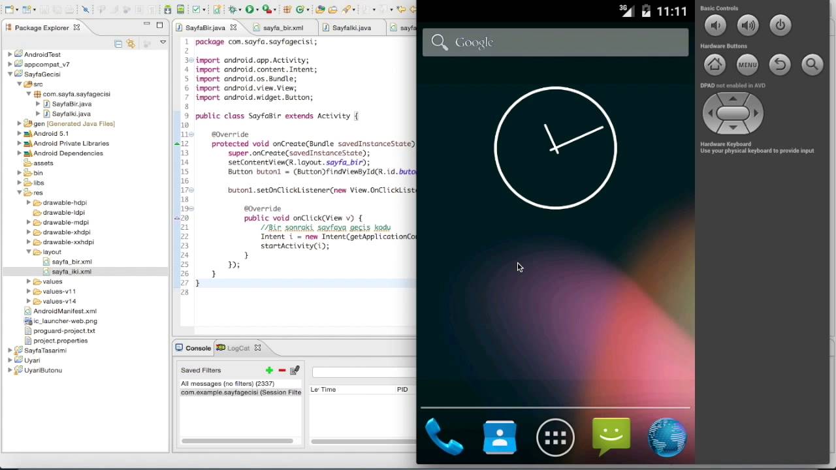Click the Open Type toolbar icon
The width and height of the screenshot is (836, 470).
coord(320,10)
